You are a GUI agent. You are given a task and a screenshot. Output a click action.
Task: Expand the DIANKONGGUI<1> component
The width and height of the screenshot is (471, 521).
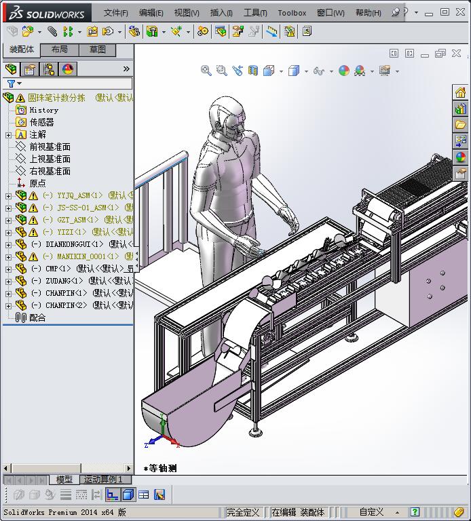(8, 245)
